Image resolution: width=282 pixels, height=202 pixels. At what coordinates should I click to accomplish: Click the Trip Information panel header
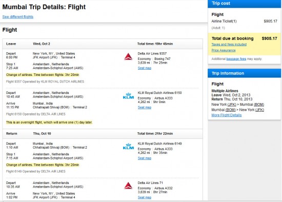[244, 73]
